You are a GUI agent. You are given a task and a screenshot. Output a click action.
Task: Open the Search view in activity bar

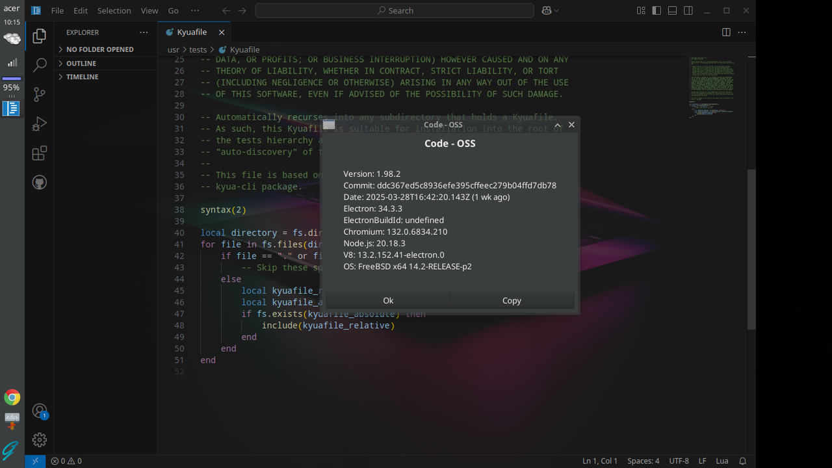[40, 65]
